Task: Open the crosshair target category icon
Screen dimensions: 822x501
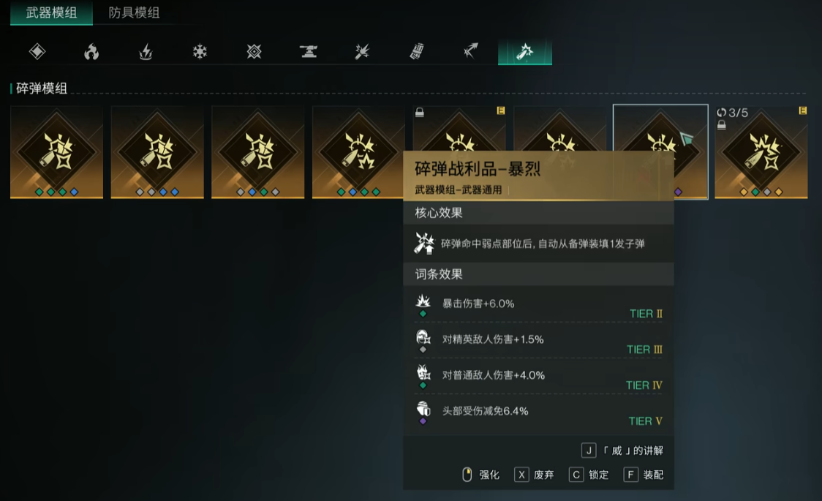Action: click(254, 51)
